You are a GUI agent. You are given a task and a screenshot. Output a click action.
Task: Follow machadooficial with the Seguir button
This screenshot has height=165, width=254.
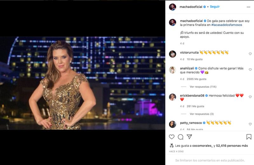coord(215,7)
